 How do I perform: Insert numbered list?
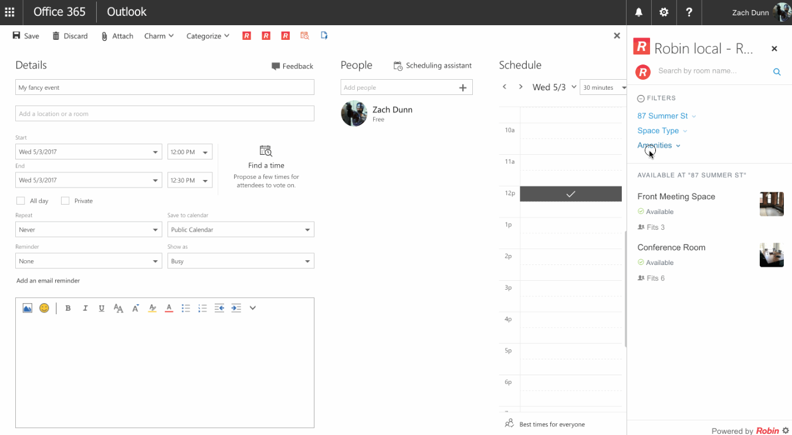click(202, 308)
